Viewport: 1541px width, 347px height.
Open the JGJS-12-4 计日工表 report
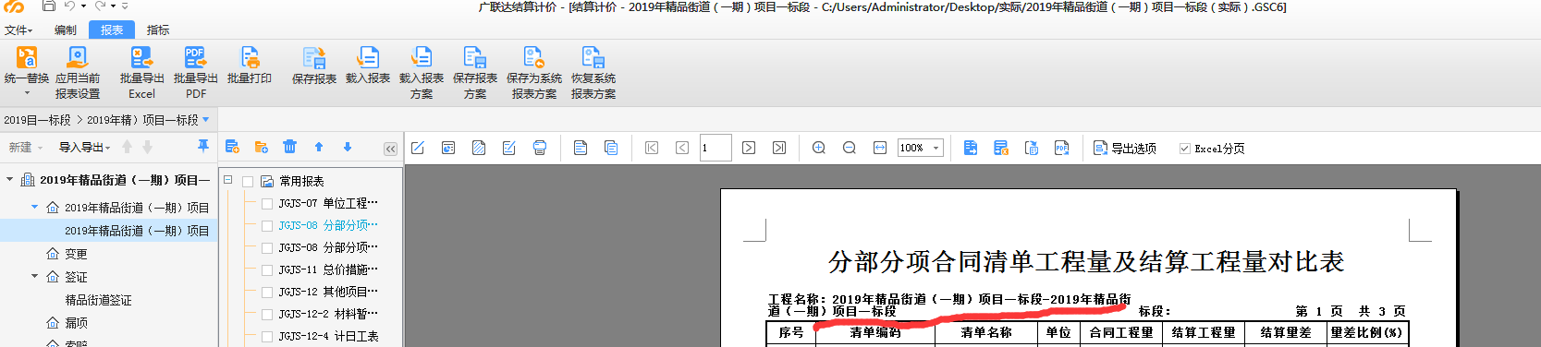328,337
